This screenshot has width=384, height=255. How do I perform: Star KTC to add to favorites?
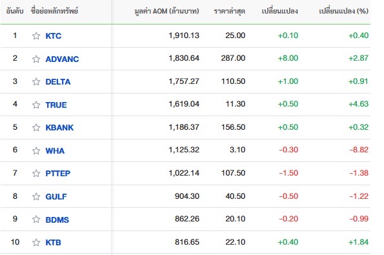coord(36,36)
